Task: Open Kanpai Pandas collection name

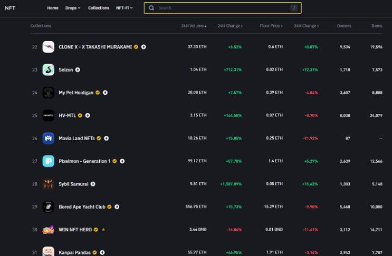Action: click(x=74, y=252)
